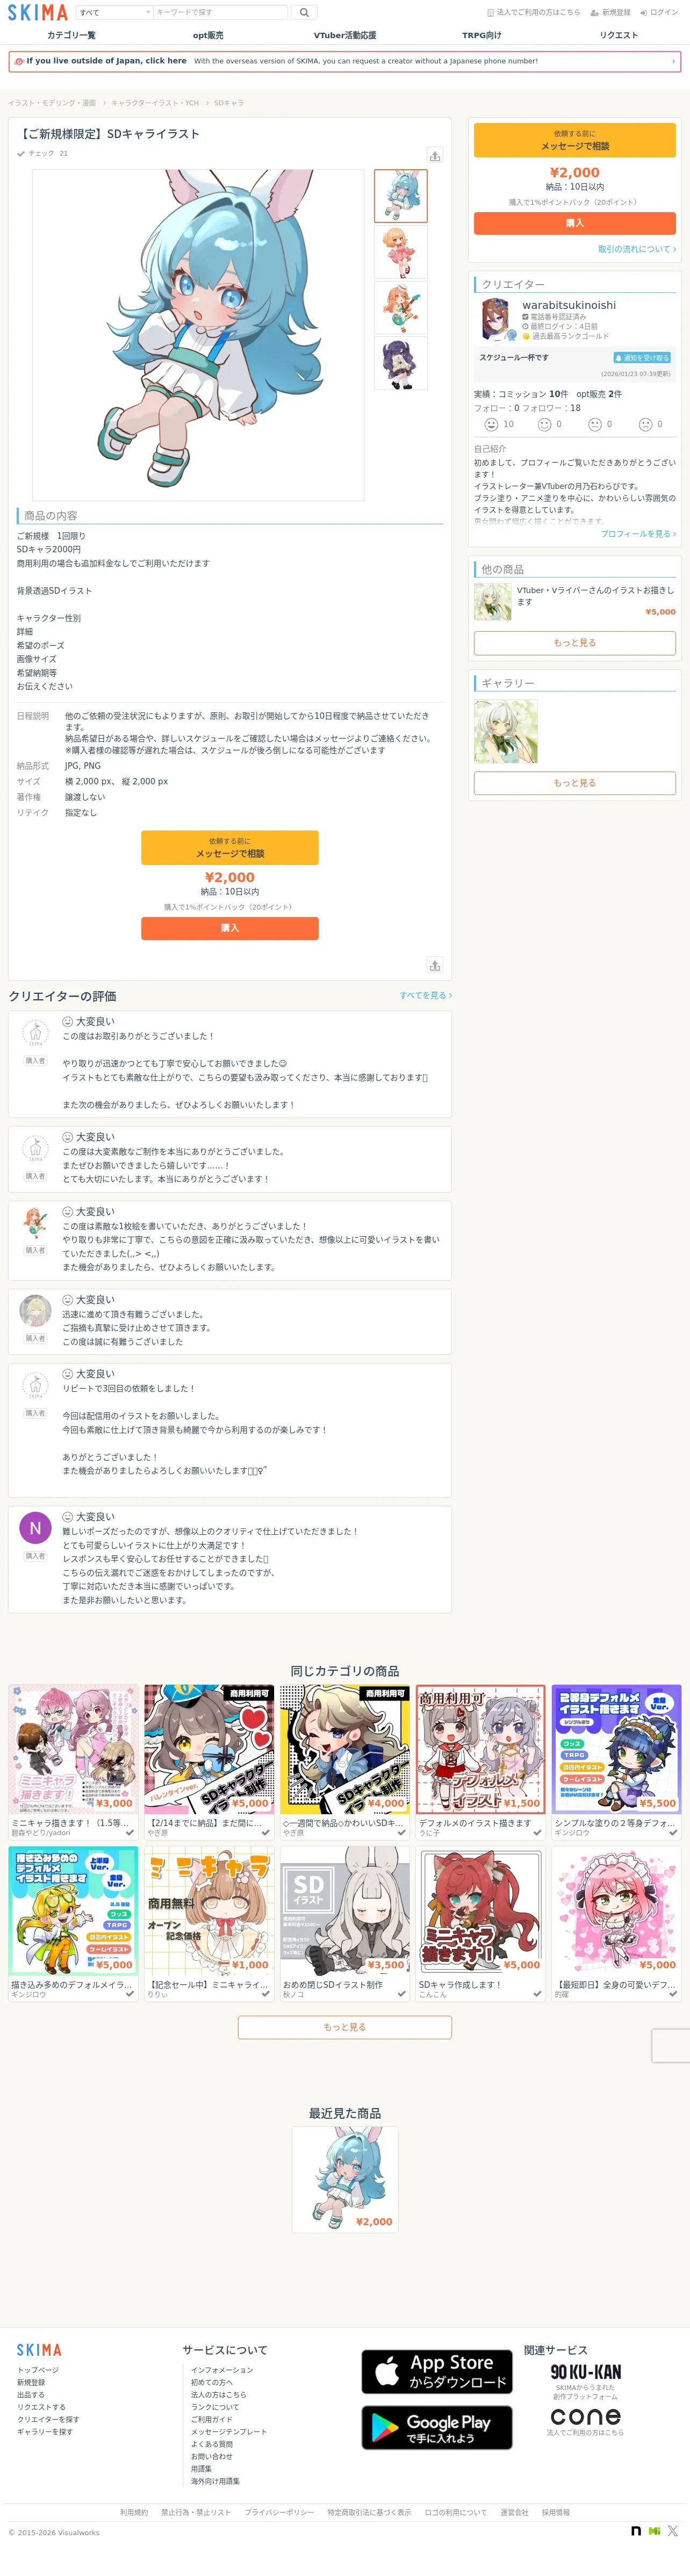Open the VTuber活動応援 menu item

(345, 35)
